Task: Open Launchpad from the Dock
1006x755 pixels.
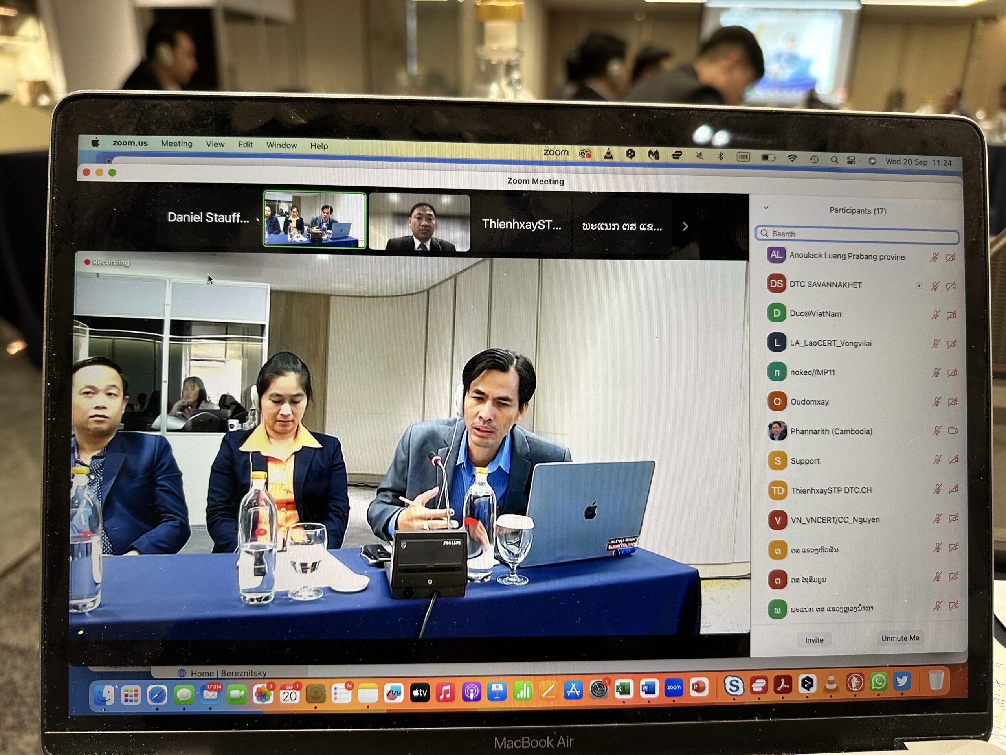Action: click(131, 695)
